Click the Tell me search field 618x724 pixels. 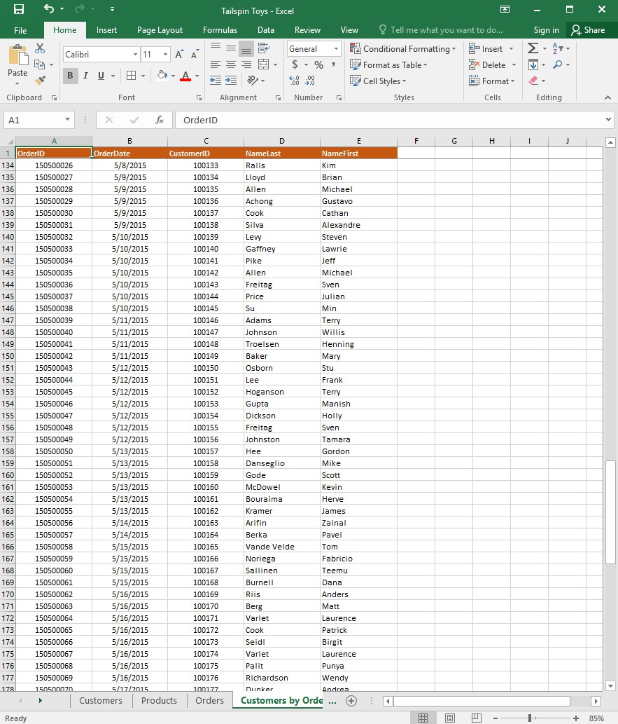[x=441, y=30]
